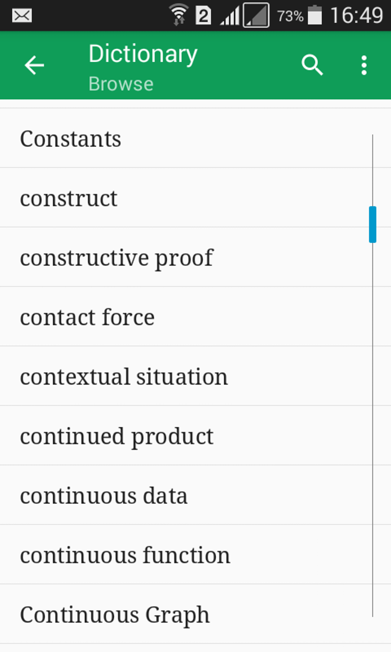Open the three-dot overflow menu

364,65
